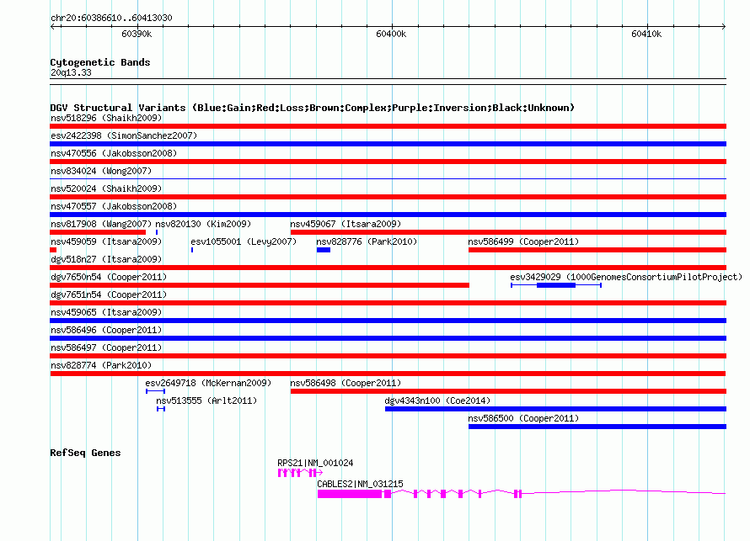Screen dimensions: 750x541
Task: Select the nsv586496 (Cooper2011) label
Action: click(x=106, y=330)
